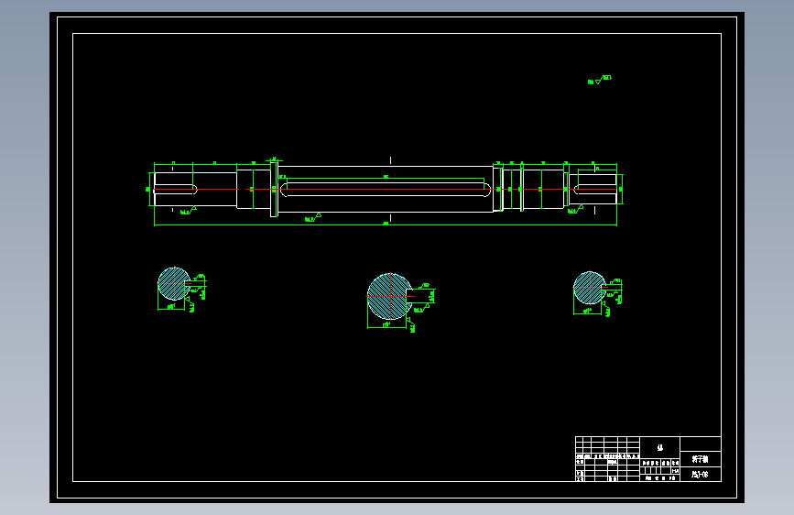Click the overall length dimension line under the shaft
The image size is (794, 515).
pyautogui.click(x=386, y=225)
